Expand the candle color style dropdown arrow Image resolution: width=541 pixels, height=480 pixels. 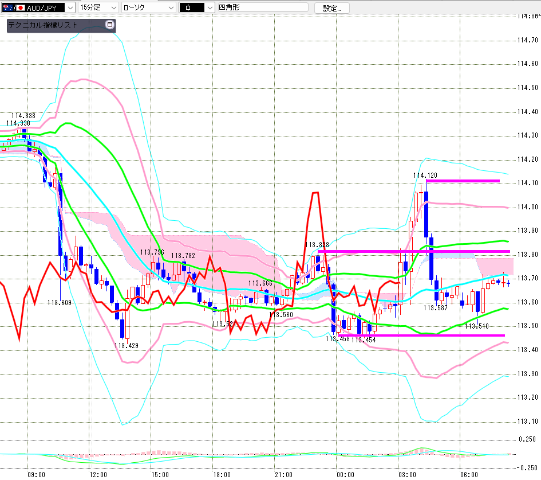pos(210,7)
